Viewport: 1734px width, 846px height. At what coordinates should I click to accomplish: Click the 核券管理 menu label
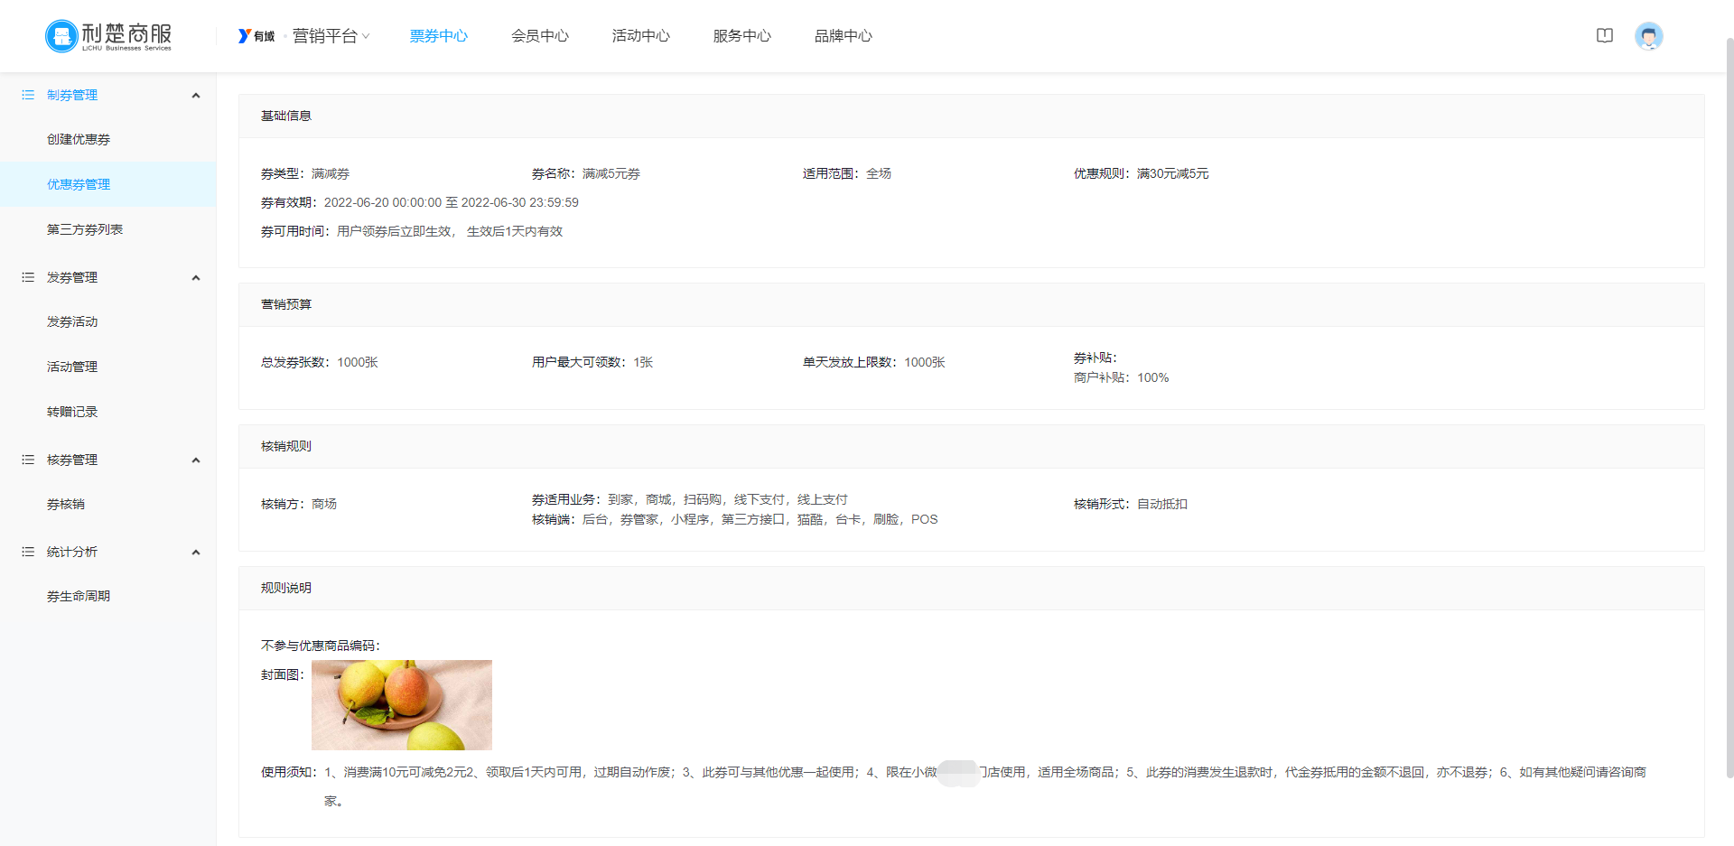point(72,460)
